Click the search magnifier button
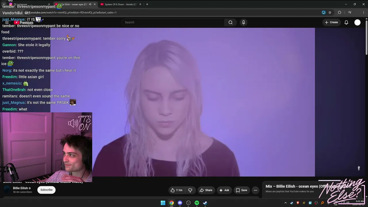 tap(231, 22)
